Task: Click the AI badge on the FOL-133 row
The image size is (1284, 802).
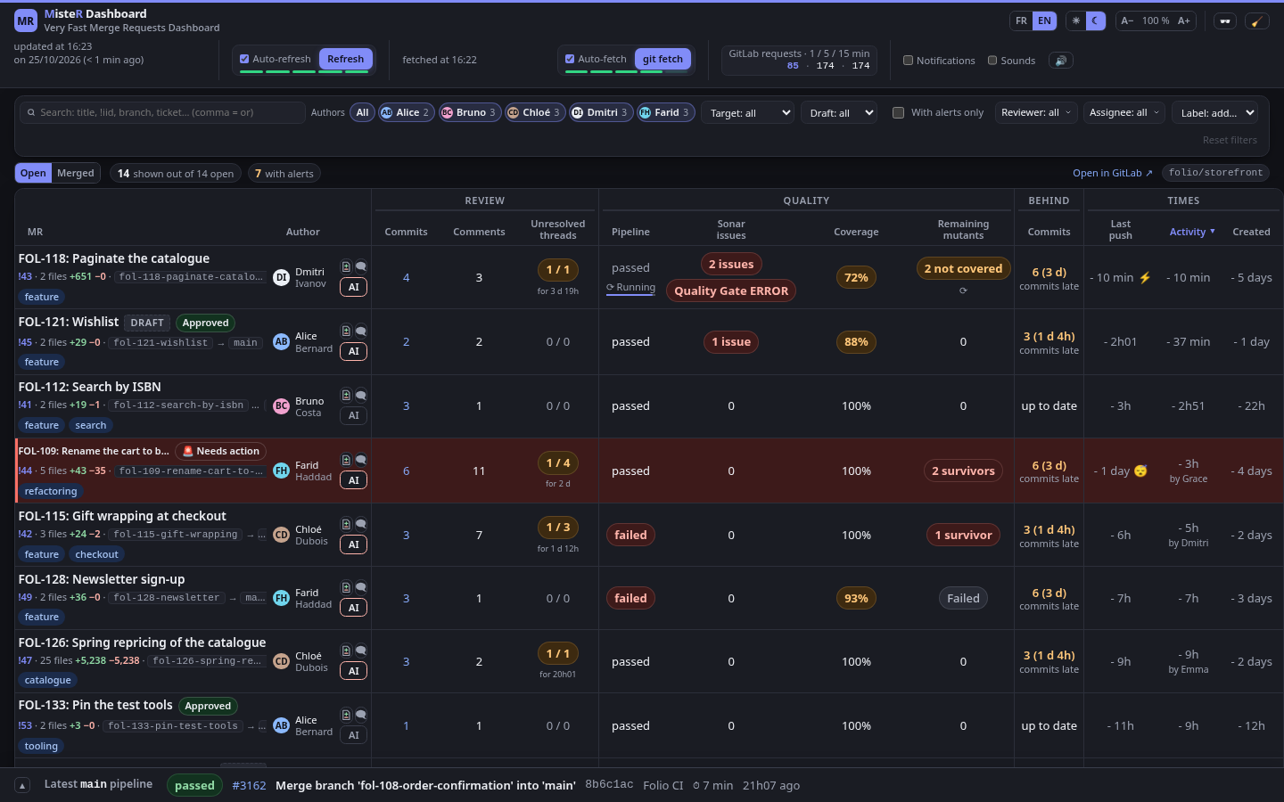Action: [354, 735]
